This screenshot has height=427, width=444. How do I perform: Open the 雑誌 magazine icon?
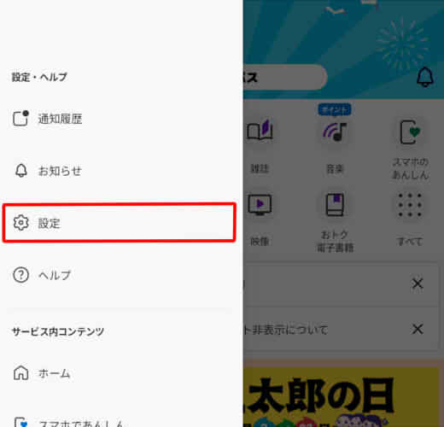[x=260, y=131]
